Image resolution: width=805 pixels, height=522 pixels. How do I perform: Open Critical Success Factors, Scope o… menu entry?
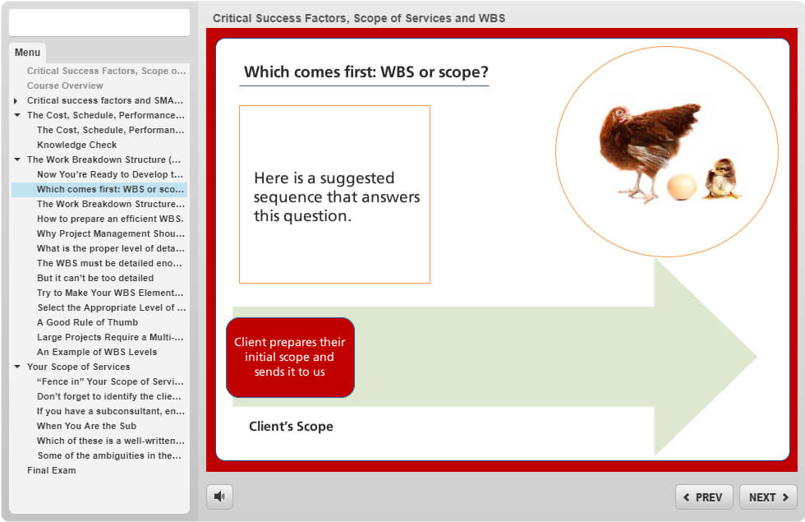pos(106,71)
